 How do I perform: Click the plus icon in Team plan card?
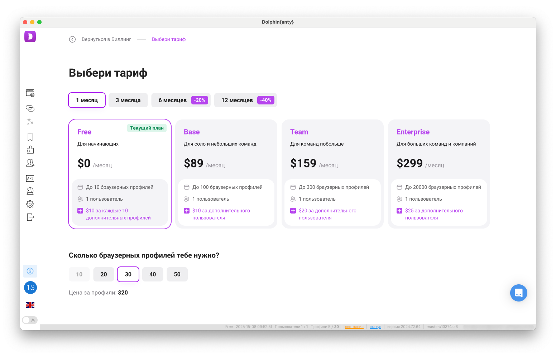tap(293, 211)
